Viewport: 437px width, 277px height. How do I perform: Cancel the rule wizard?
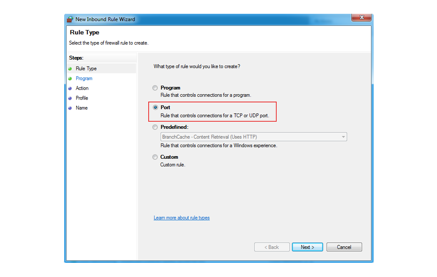point(344,247)
